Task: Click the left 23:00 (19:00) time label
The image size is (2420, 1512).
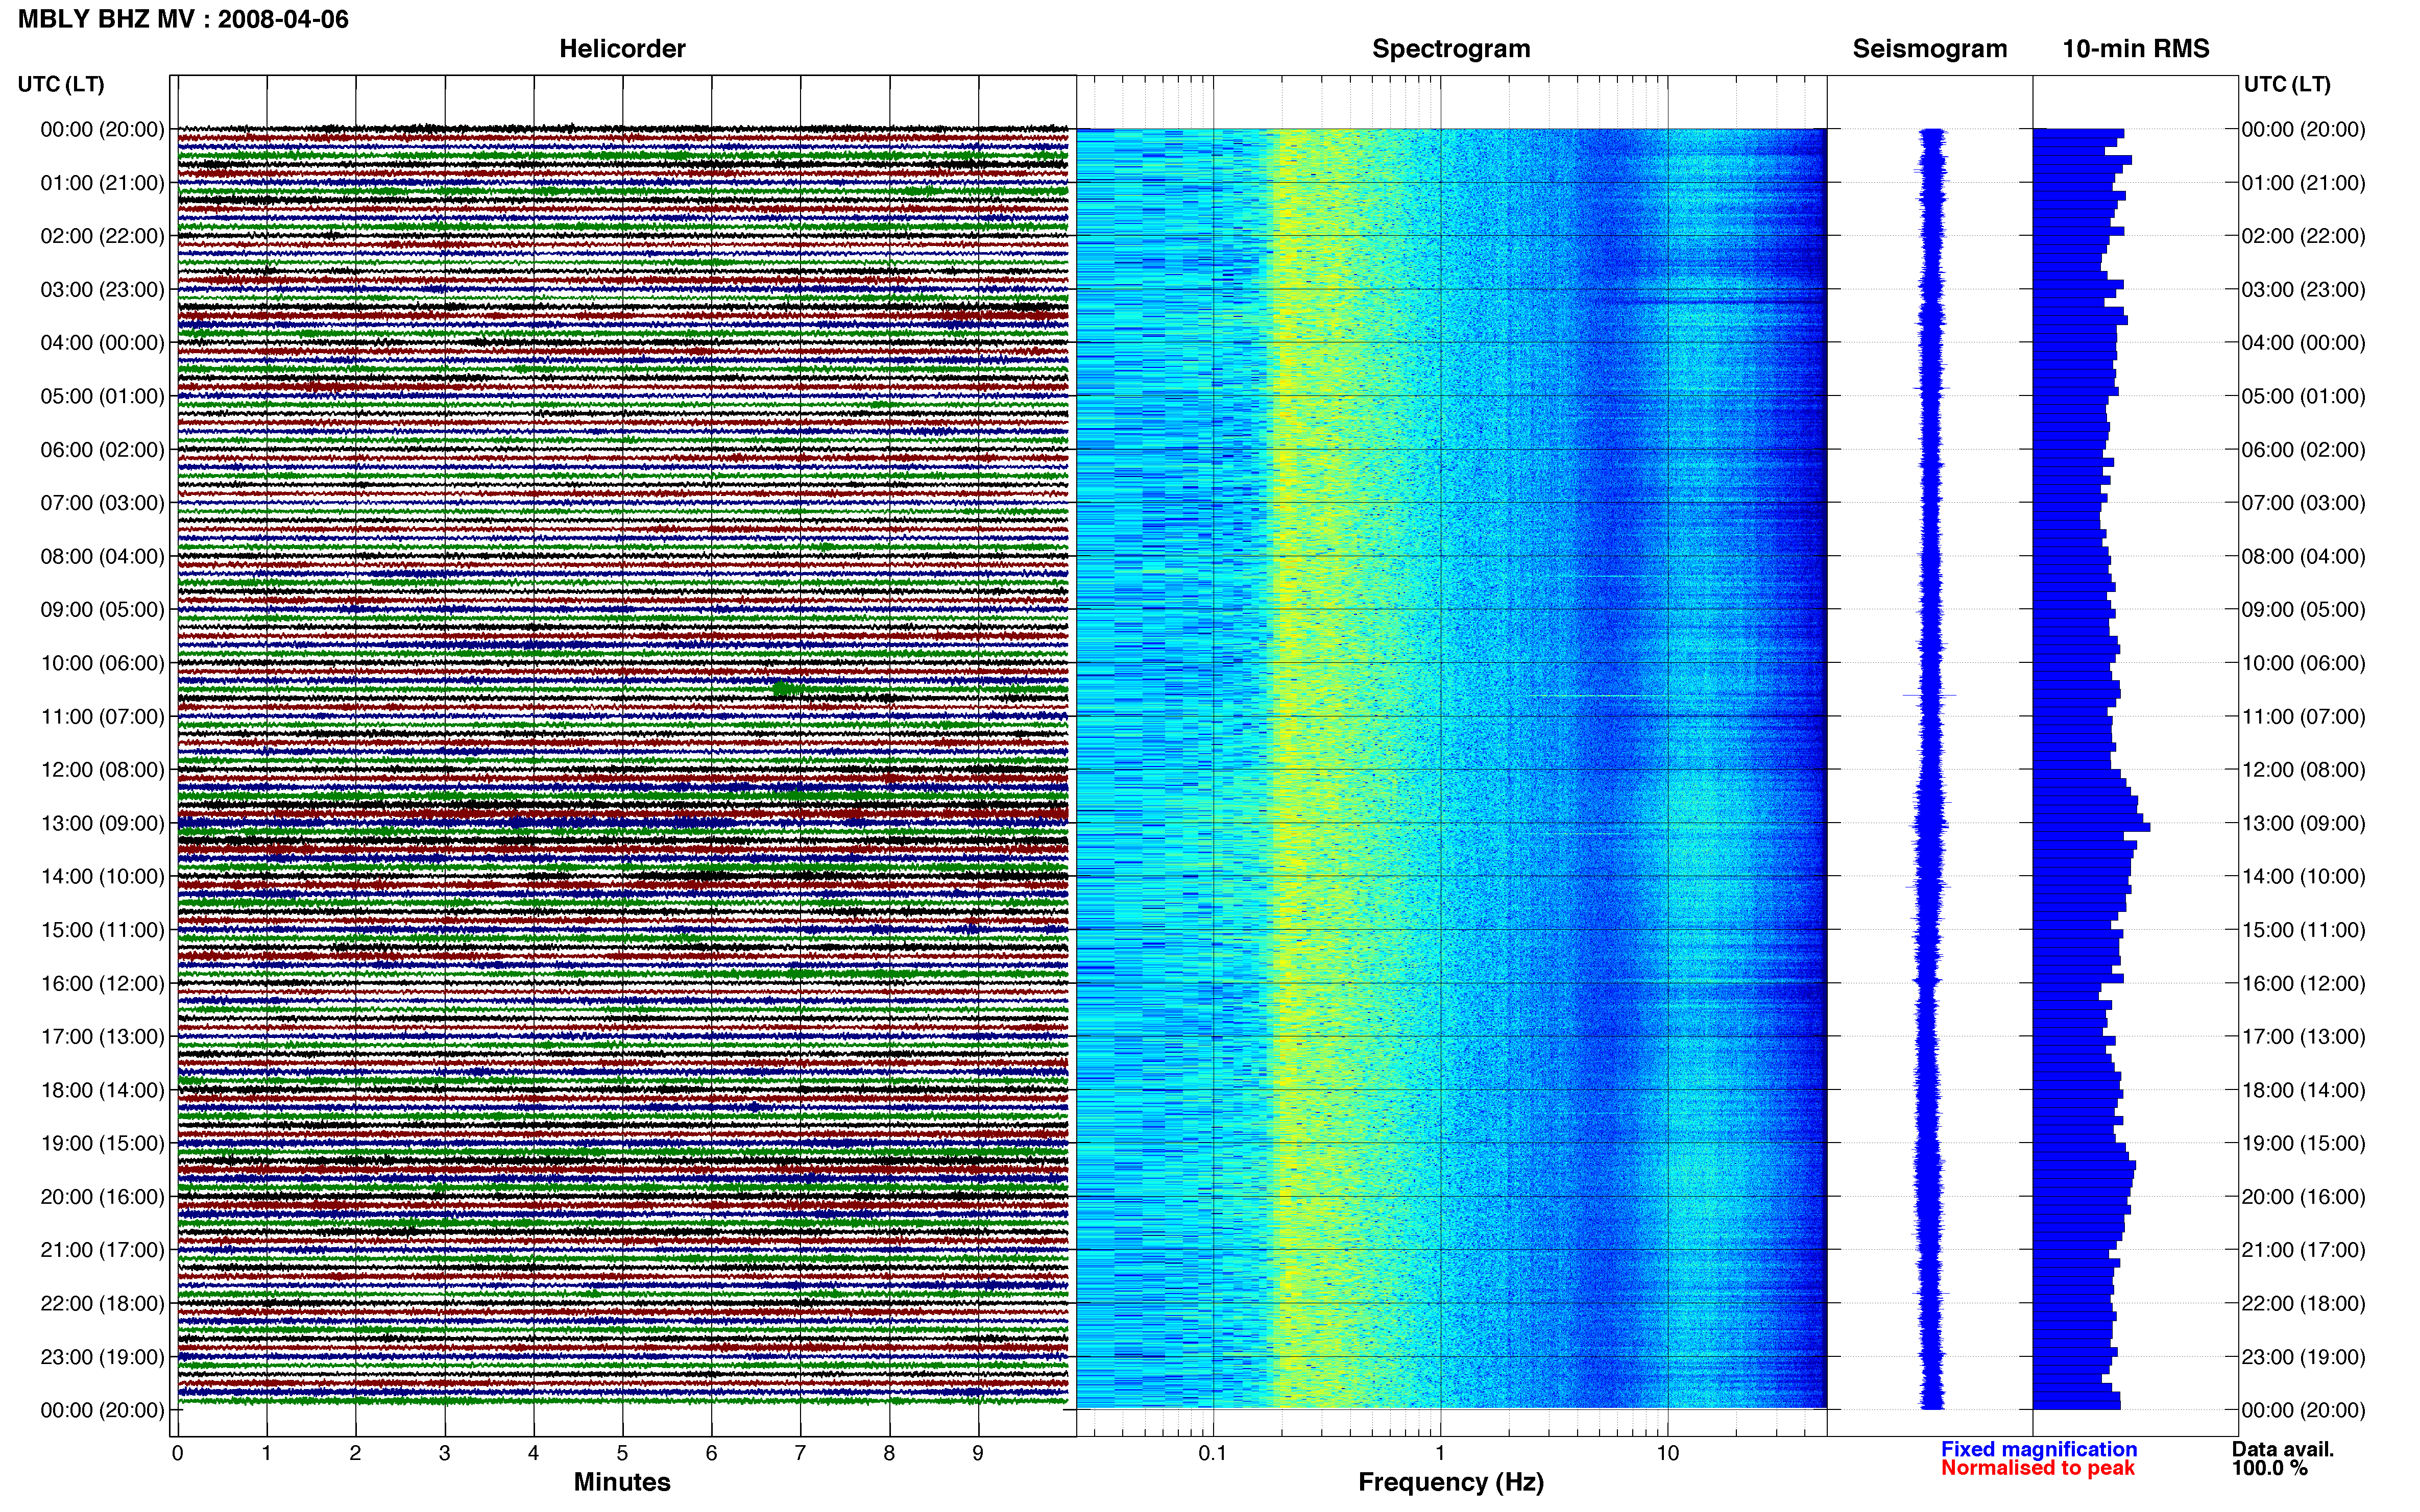Action: click(x=102, y=1357)
